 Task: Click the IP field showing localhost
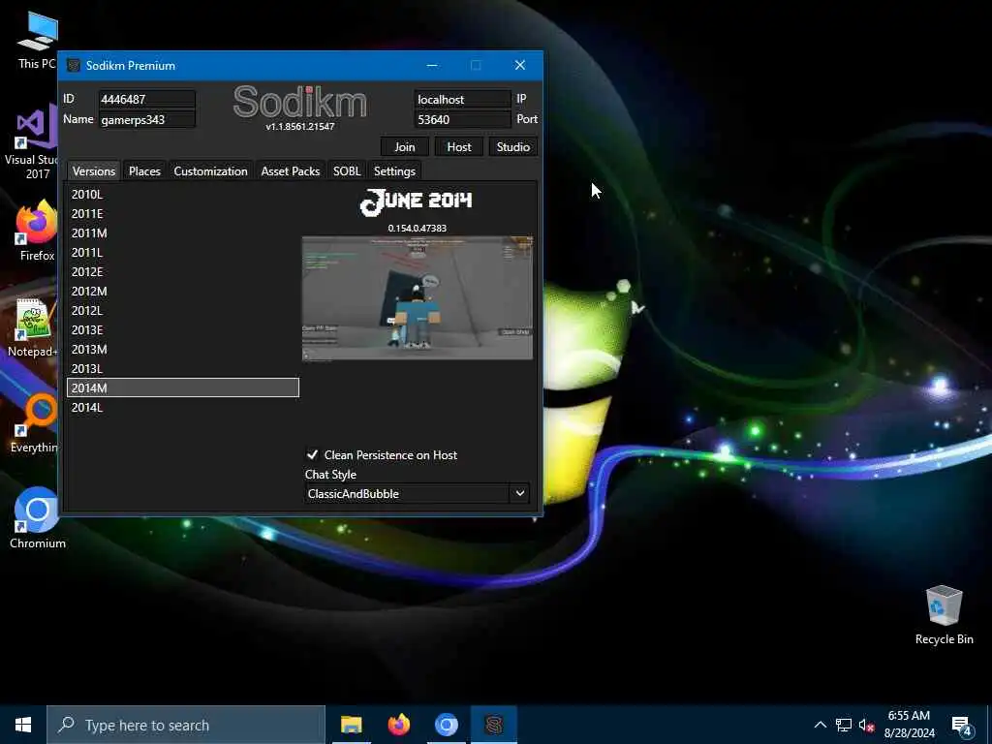pyautogui.click(x=462, y=100)
